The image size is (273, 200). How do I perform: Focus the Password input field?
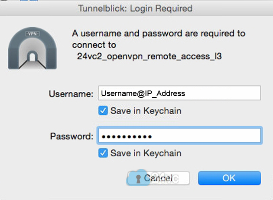click(x=179, y=135)
